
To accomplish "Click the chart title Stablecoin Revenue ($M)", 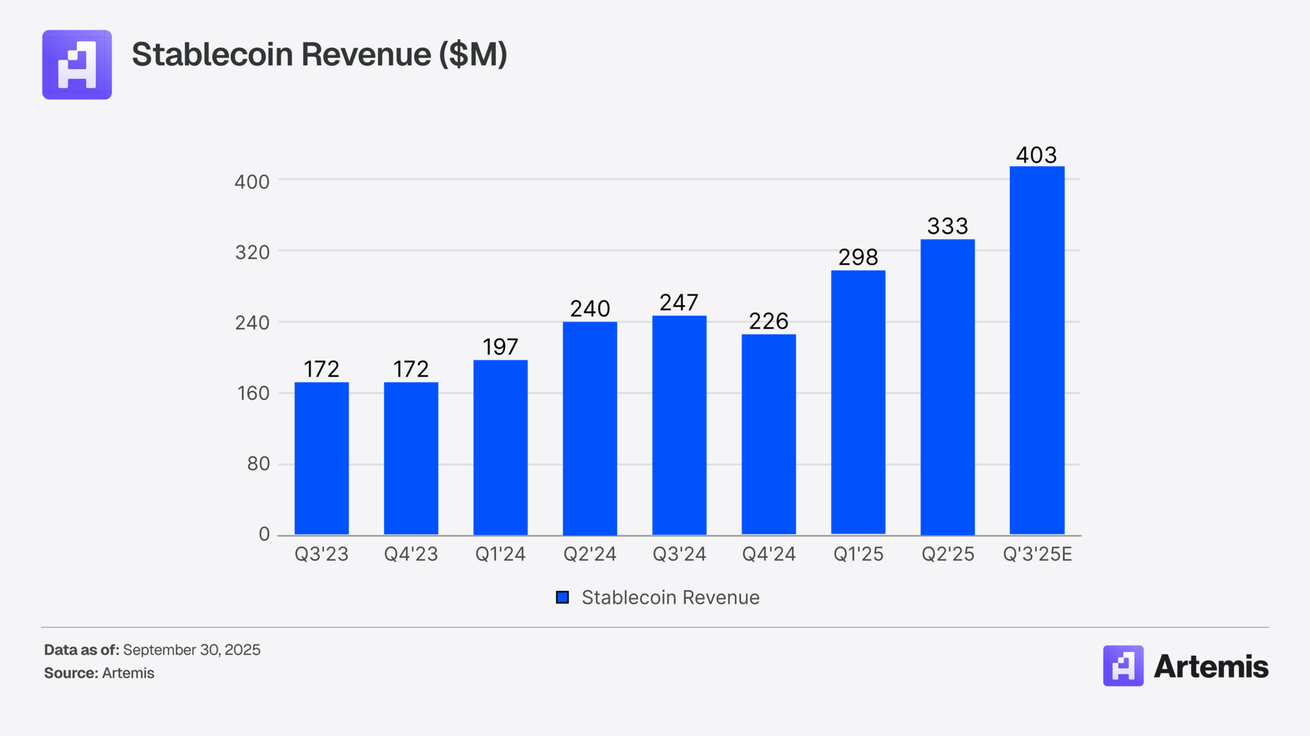I will (319, 55).
